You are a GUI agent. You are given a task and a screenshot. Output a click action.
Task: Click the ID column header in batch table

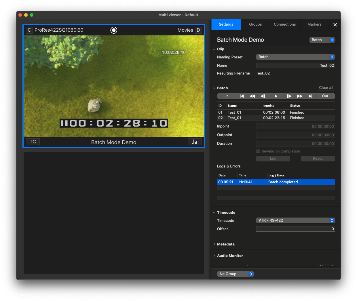point(222,106)
